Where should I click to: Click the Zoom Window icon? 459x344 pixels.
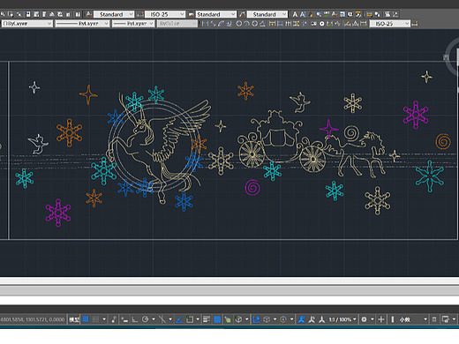(11, 14)
